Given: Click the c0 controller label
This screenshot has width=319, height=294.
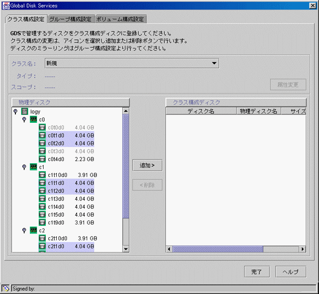Looking at the screenshot, I should click(x=42, y=120).
